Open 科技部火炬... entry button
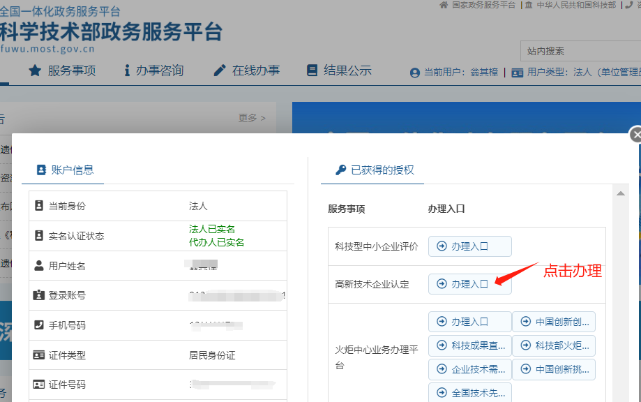This screenshot has height=402, width=641. [554, 345]
